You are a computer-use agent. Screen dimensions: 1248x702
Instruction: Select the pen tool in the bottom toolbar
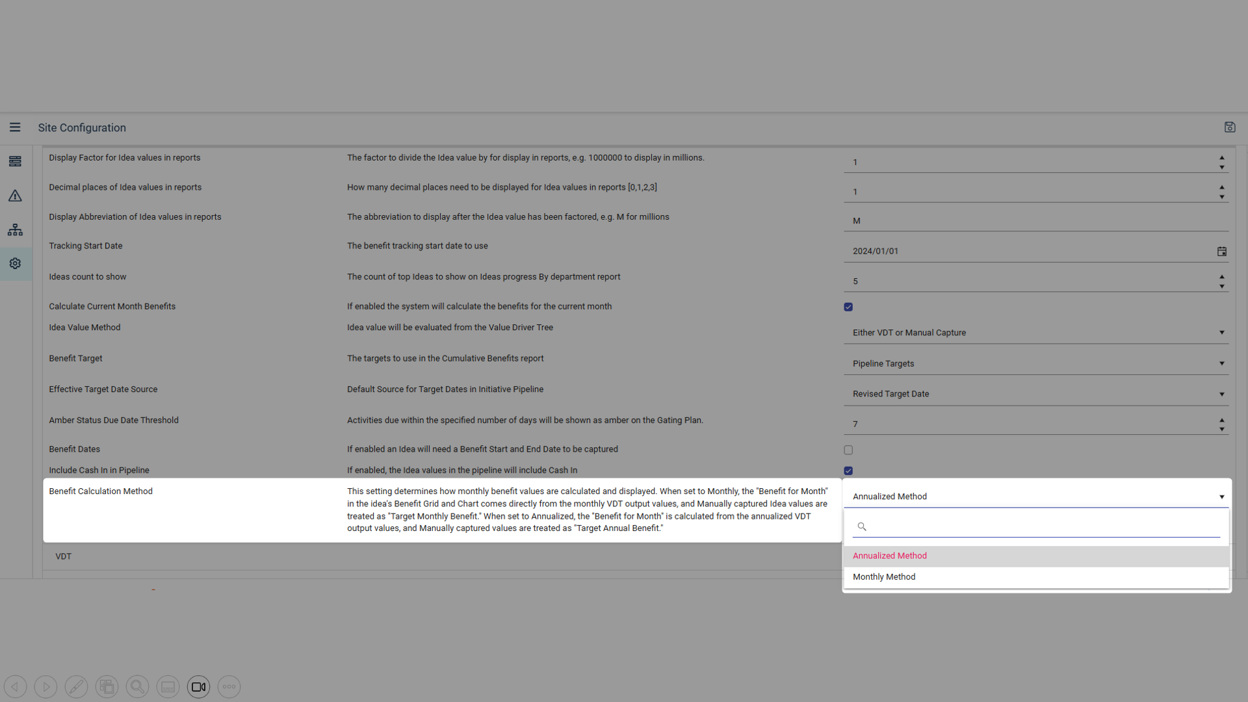(76, 686)
